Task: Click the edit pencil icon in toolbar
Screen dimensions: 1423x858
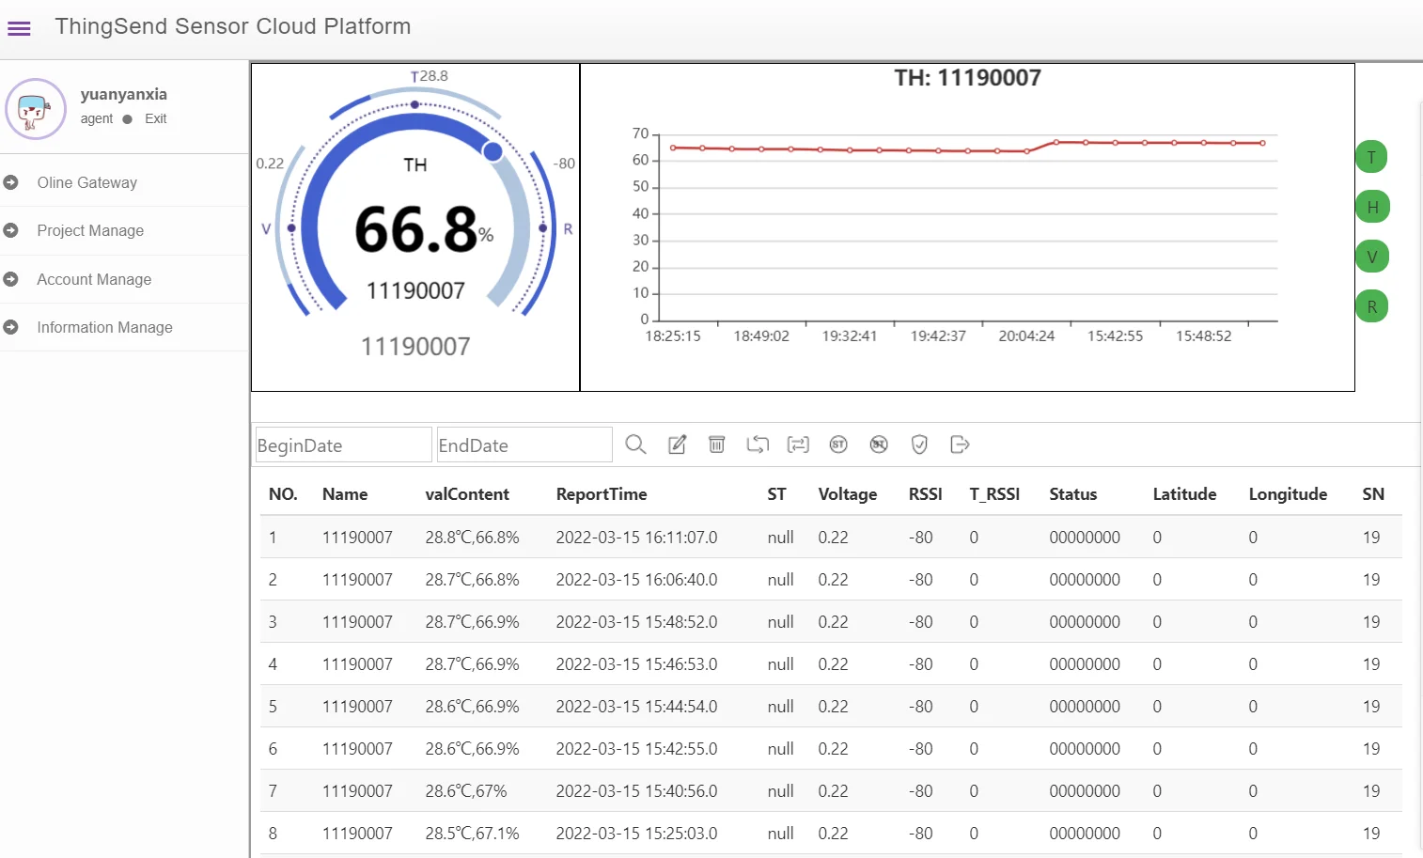Action: [x=677, y=445]
